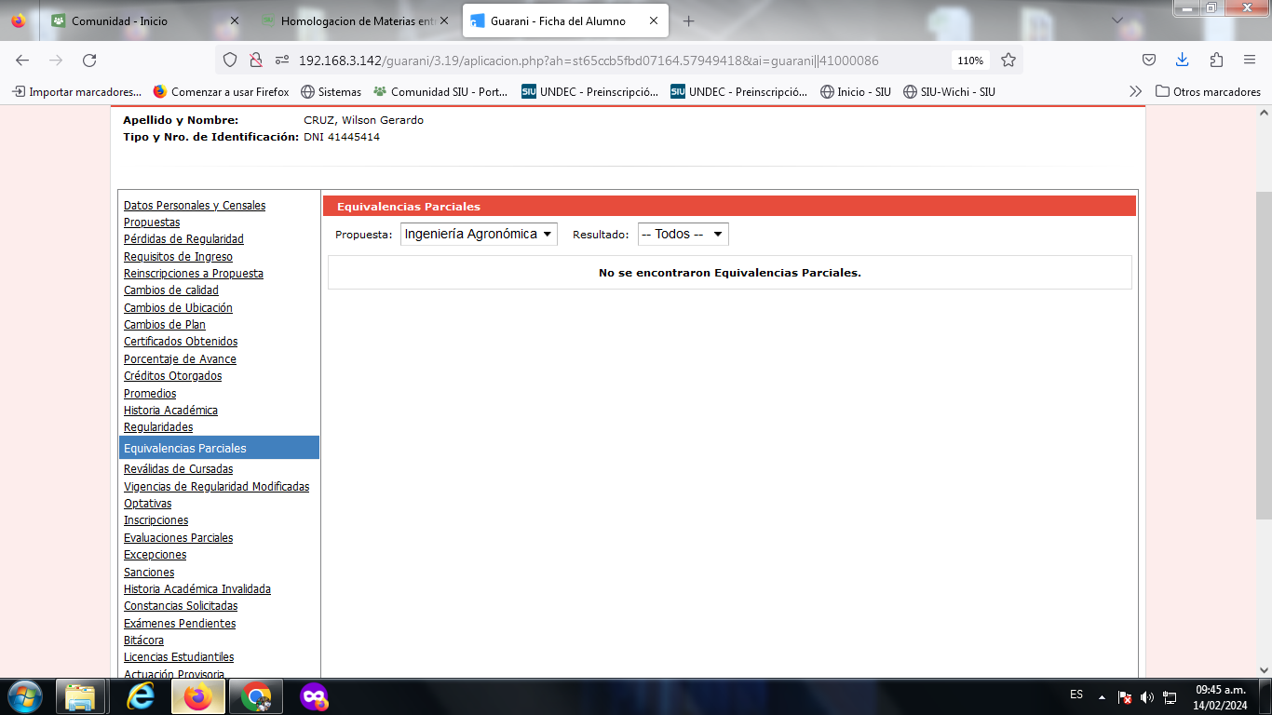Viewport: 1272px width, 715px height.
Task: Click the volume speaker tray icon
Action: click(x=1147, y=696)
